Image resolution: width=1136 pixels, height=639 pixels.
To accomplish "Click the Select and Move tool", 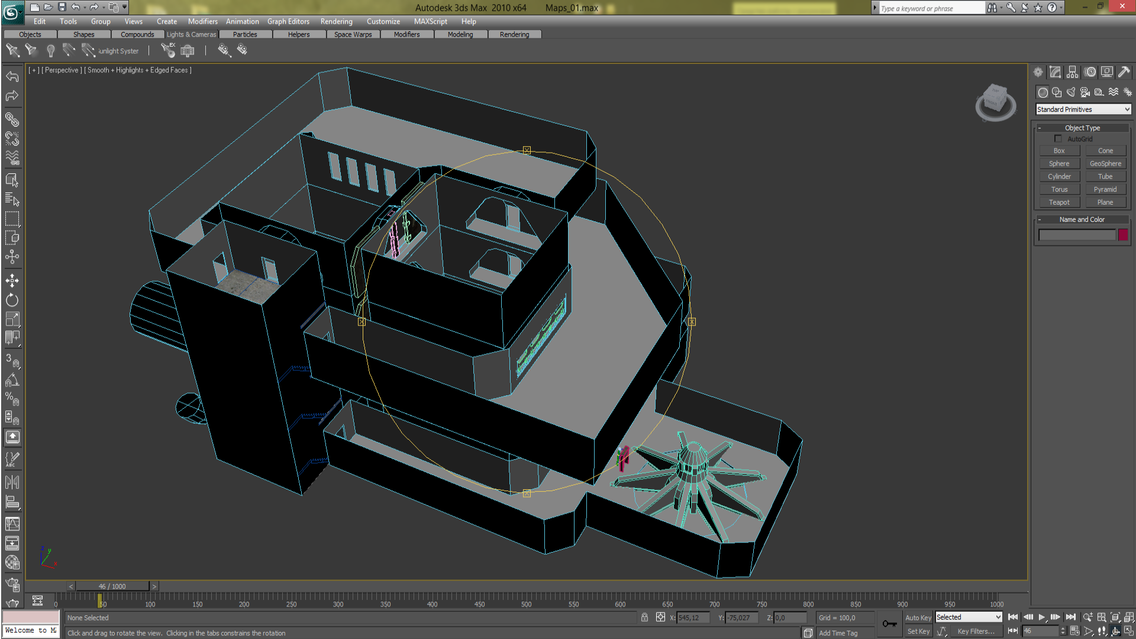I will tap(12, 280).
